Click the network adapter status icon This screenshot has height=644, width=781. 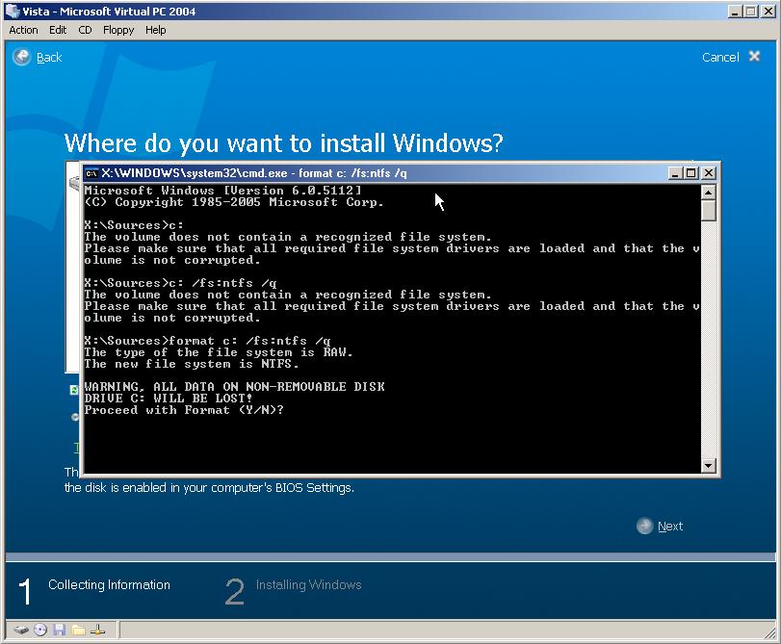(97, 631)
